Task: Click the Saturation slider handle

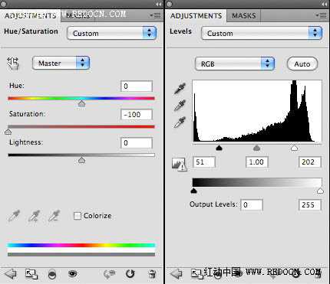Action: (8, 132)
